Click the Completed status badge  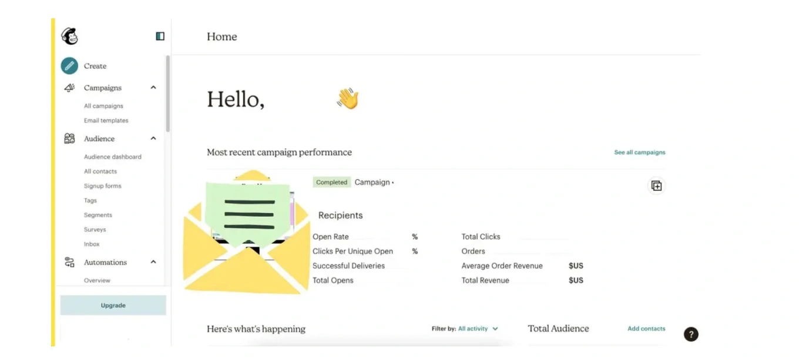(332, 182)
